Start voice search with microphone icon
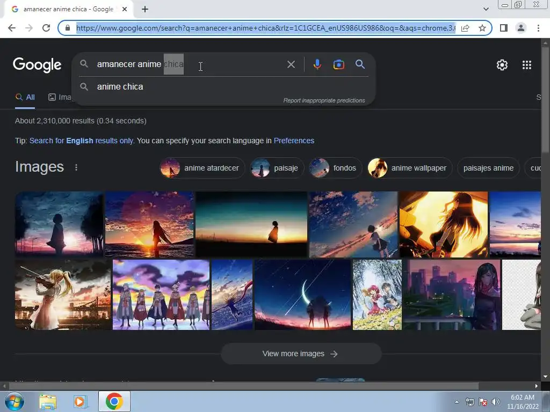Image resolution: width=550 pixels, height=412 pixels. pyautogui.click(x=317, y=64)
